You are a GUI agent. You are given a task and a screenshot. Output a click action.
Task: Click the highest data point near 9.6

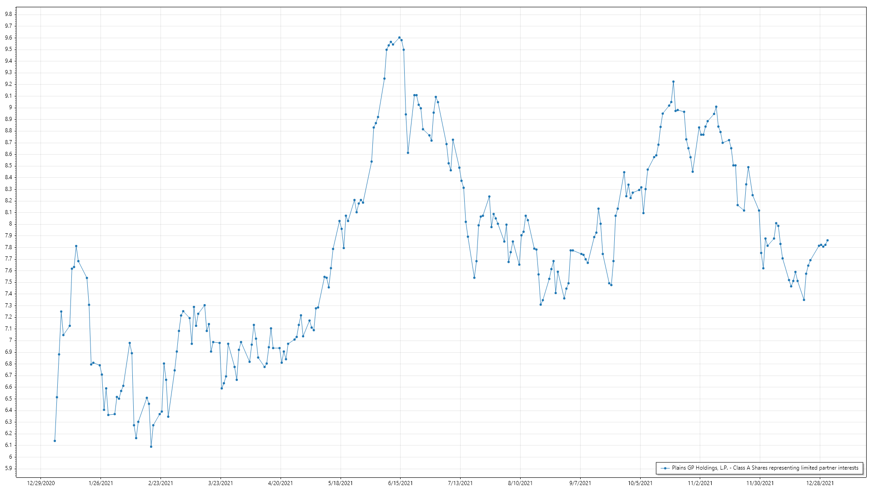tap(399, 38)
